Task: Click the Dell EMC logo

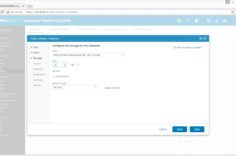Action: pos(8,21)
